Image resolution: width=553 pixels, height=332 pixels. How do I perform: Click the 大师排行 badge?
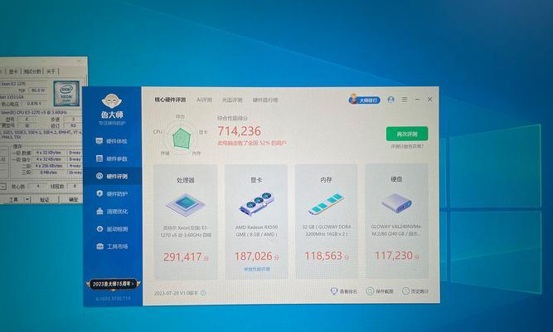pos(364,100)
